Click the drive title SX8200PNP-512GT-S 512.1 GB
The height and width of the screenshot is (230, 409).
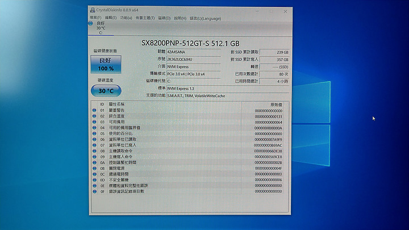tap(190, 43)
